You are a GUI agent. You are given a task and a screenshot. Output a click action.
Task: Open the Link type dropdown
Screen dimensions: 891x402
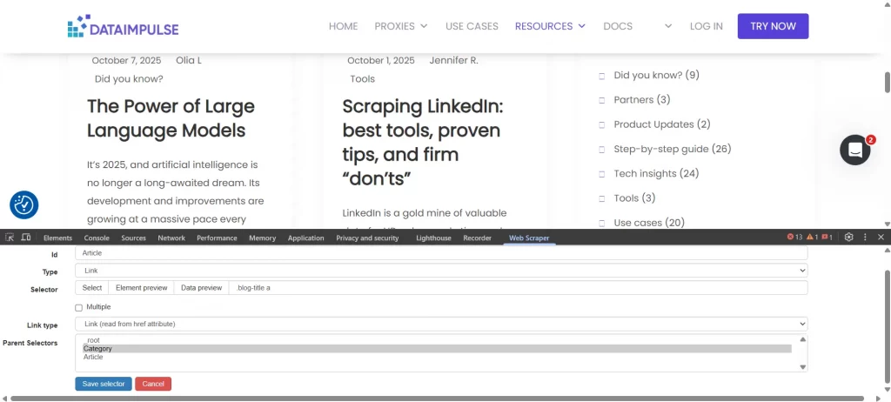pos(441,324)
